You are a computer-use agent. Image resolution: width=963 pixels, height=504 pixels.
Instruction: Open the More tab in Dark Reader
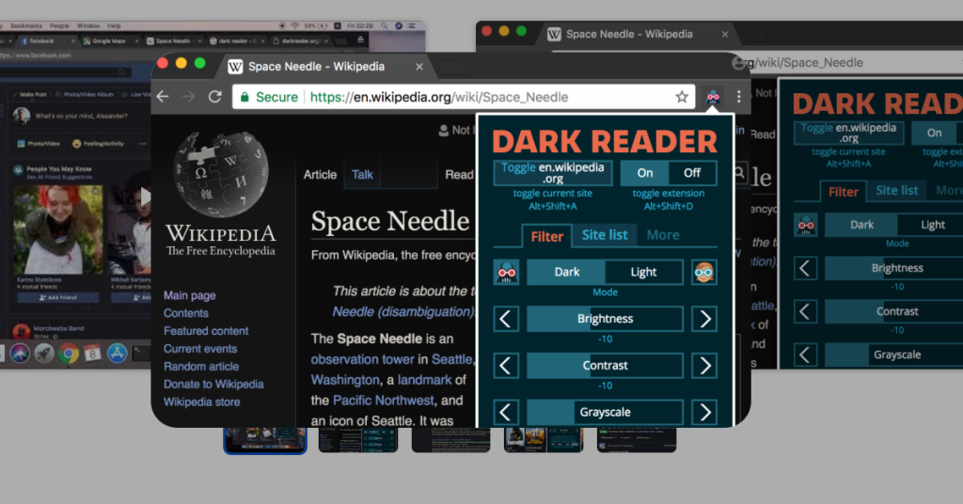click(x=663, y=235)
